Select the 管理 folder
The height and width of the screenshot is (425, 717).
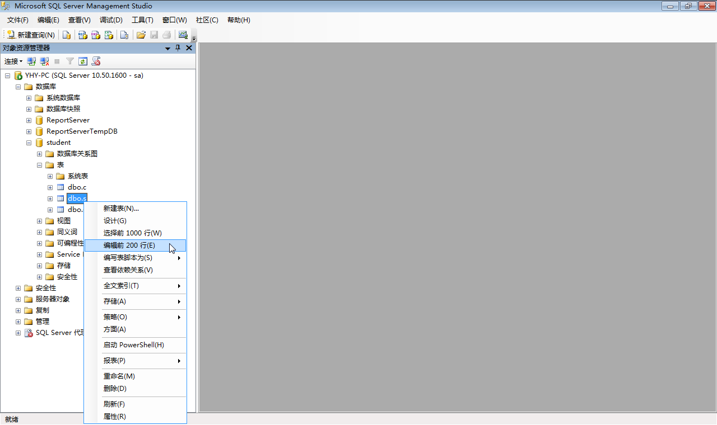coord(42,322)
